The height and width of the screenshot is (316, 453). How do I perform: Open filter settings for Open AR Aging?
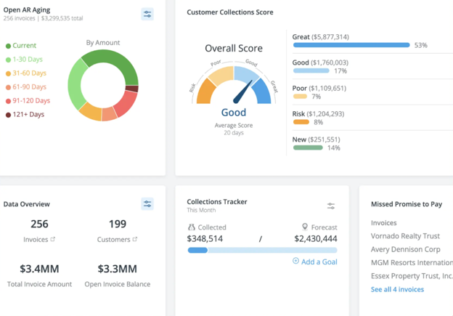pyautogui.click(x=147, y=14)
